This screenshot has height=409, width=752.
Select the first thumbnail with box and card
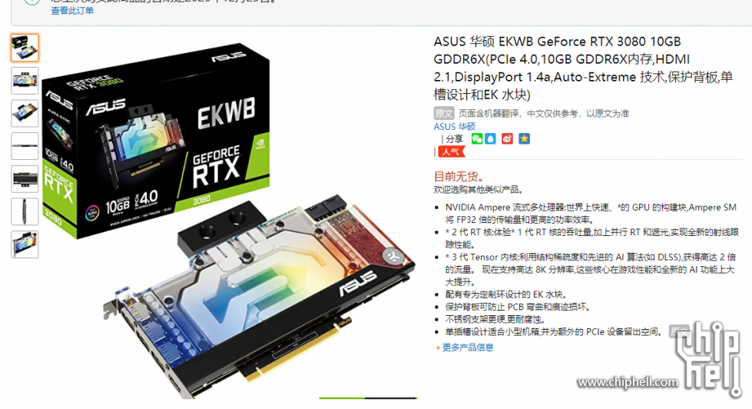(x=25, y=48)
